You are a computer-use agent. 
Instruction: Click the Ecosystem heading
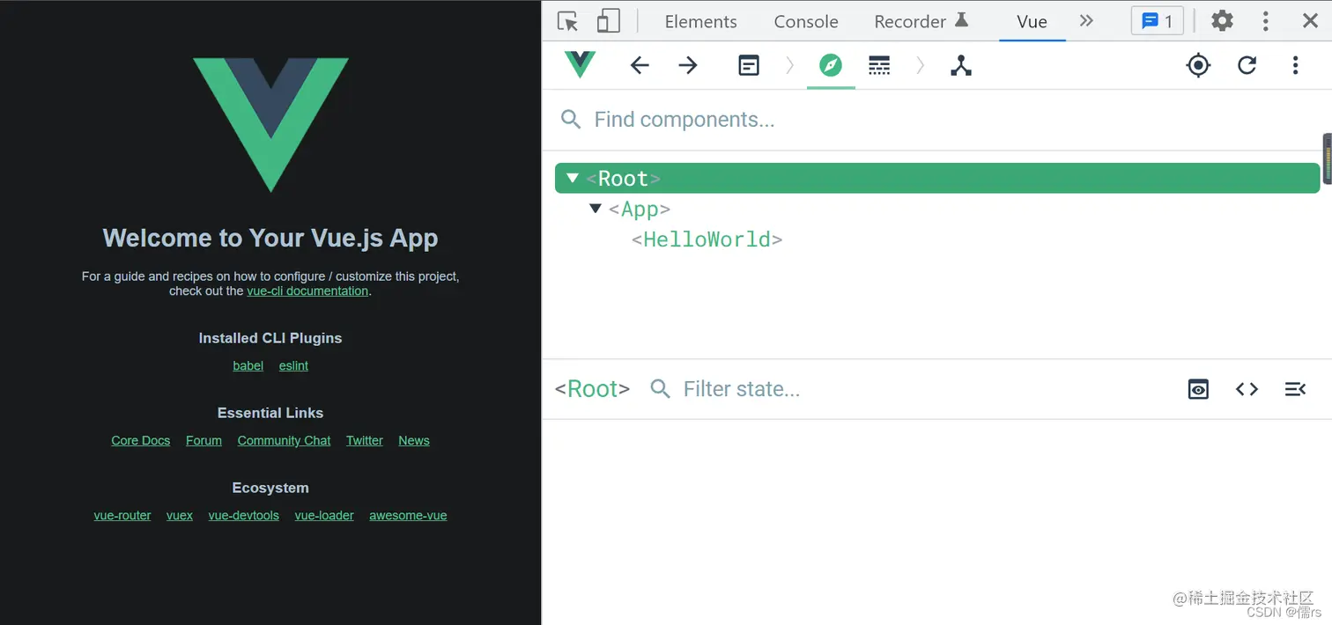(270, 488)
